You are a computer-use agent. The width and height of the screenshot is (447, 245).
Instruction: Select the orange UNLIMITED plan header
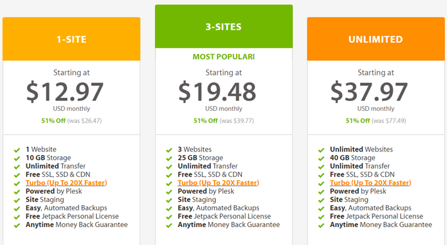375,39
